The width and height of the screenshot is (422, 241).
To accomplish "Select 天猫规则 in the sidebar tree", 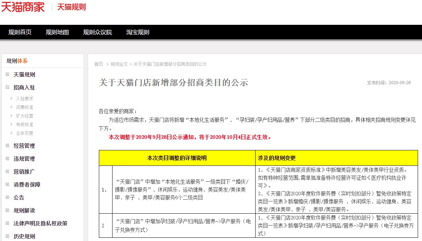I will coord(24,74).
